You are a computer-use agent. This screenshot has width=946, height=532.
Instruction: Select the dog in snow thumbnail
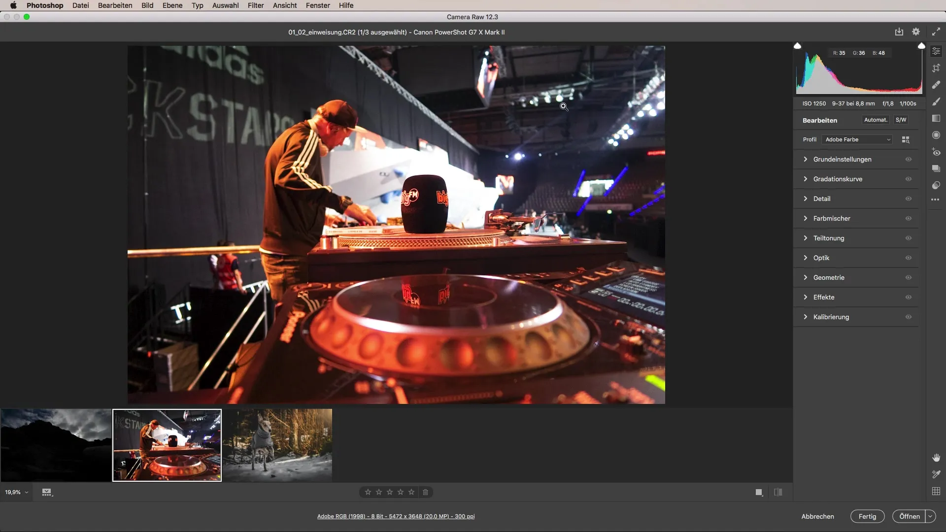pyautogui.click(x=277, y=445)
